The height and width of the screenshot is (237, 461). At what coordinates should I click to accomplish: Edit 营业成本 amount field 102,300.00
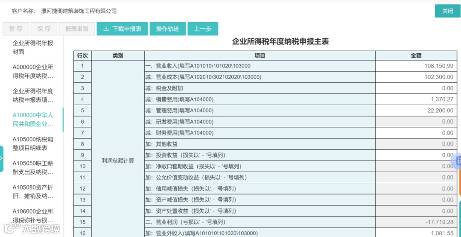(x=416, y=77)
